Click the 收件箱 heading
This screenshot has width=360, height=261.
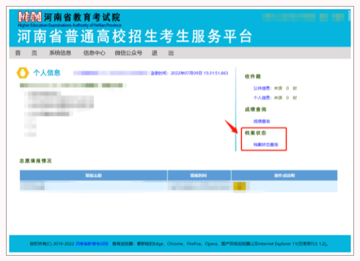(253, 76)
